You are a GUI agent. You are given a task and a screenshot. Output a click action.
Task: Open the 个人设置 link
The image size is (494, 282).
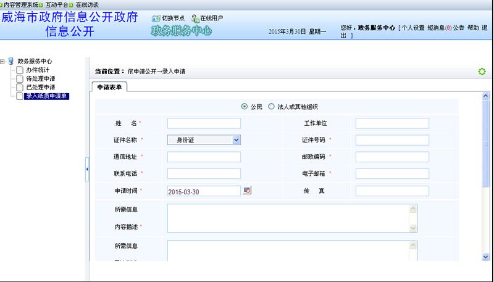(x=413, y=28)
